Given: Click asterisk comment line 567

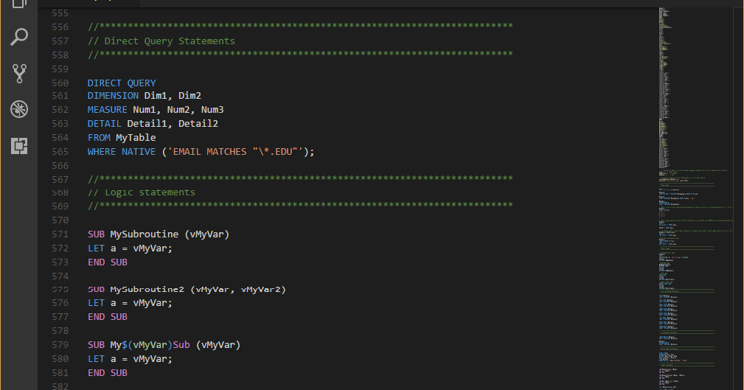Looking at the screenshot, I should [x=300, y=179].
